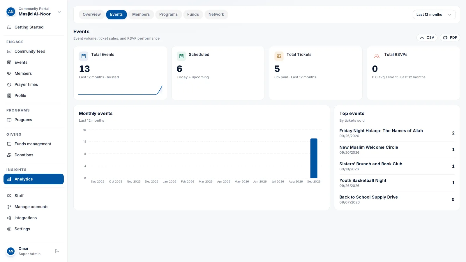Click the Staff people icon

pos(9,196)
